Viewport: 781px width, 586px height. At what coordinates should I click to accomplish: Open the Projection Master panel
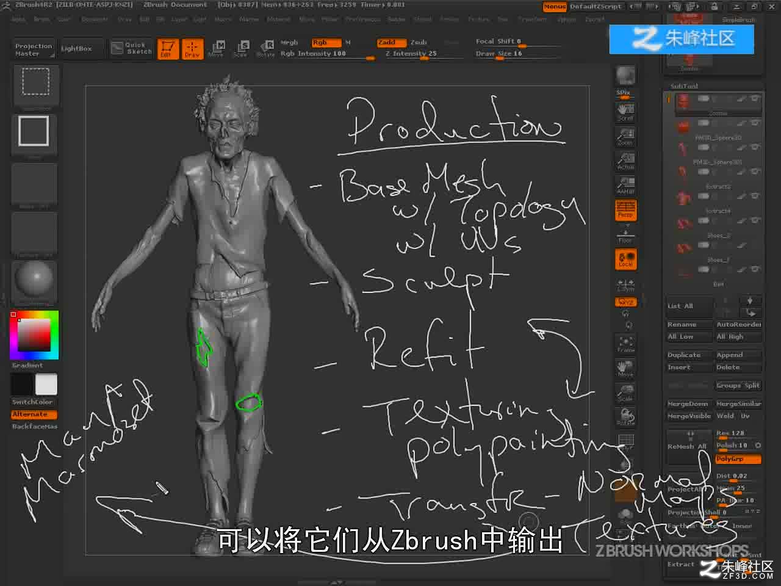34,49
